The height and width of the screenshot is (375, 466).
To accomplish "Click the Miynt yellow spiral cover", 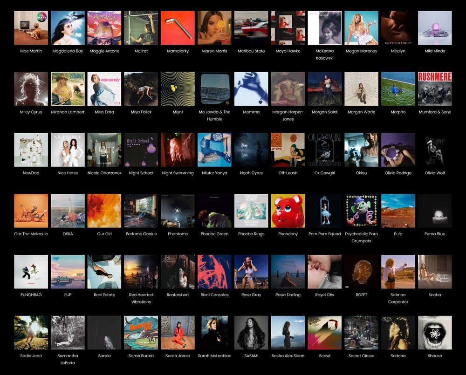I will (178, 89).
